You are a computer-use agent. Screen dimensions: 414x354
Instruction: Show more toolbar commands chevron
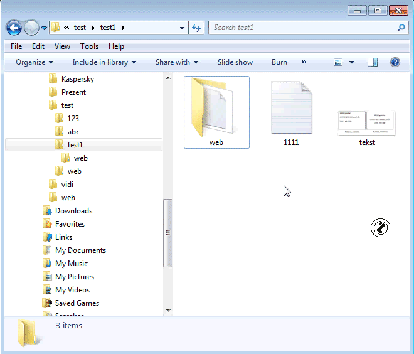pyautogui.click(x=304, y=62)
